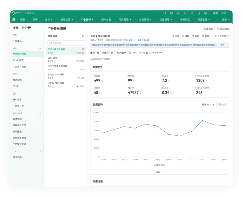Click the 搜索报表 search field

click(66, 43)
